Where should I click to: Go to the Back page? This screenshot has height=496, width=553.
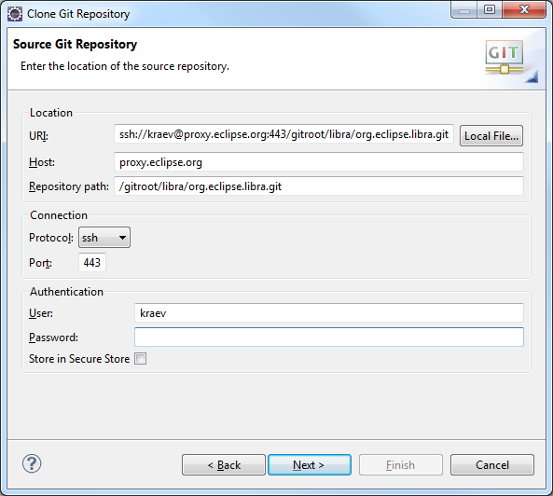click(224, 465)
